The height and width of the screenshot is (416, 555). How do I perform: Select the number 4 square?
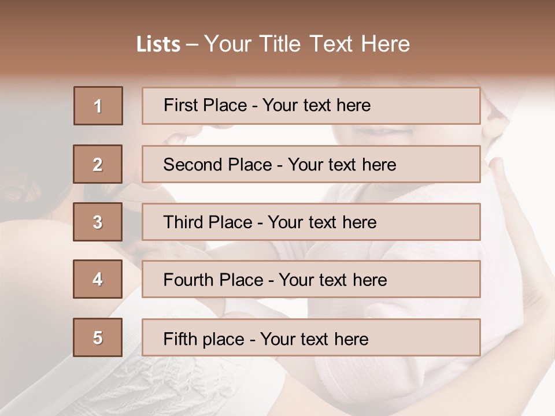point(98,279)
